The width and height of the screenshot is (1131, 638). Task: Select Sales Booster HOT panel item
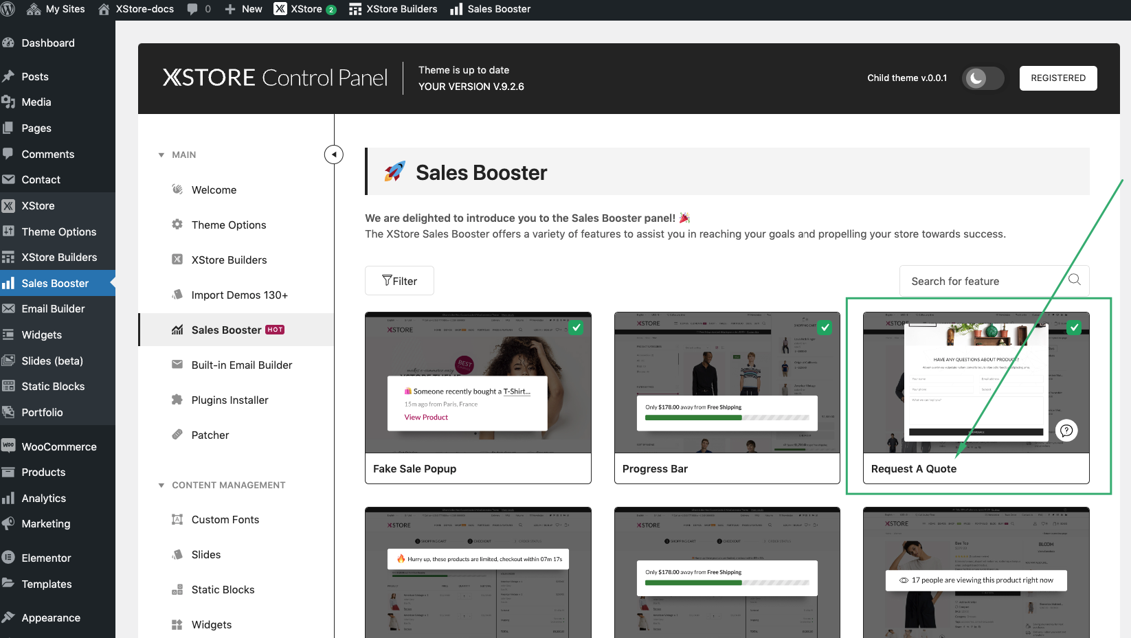pos(236,330)
